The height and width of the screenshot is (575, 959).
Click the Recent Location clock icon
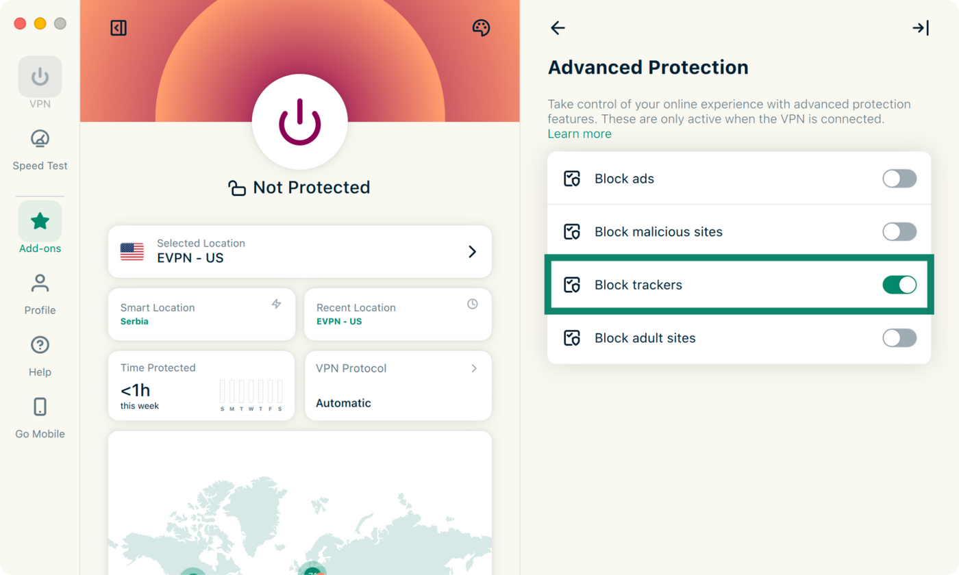tap(473, 304)
